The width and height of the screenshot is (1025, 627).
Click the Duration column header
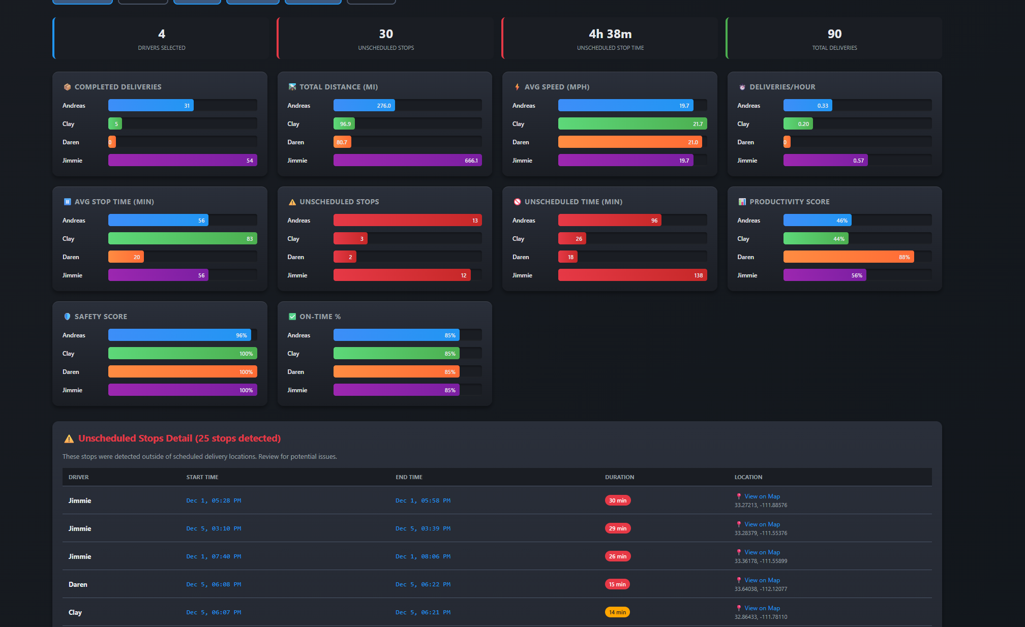[619, 477]
